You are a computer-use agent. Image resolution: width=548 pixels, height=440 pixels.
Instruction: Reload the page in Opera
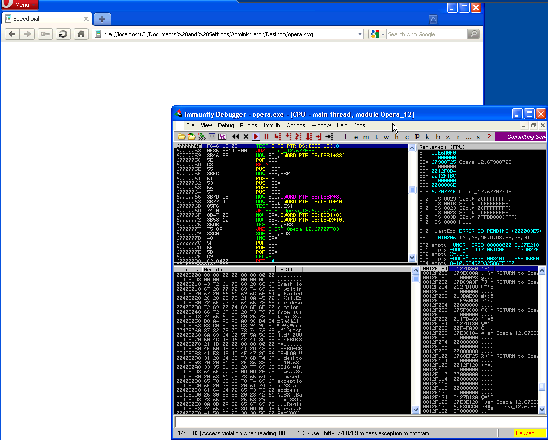(63, 34)
